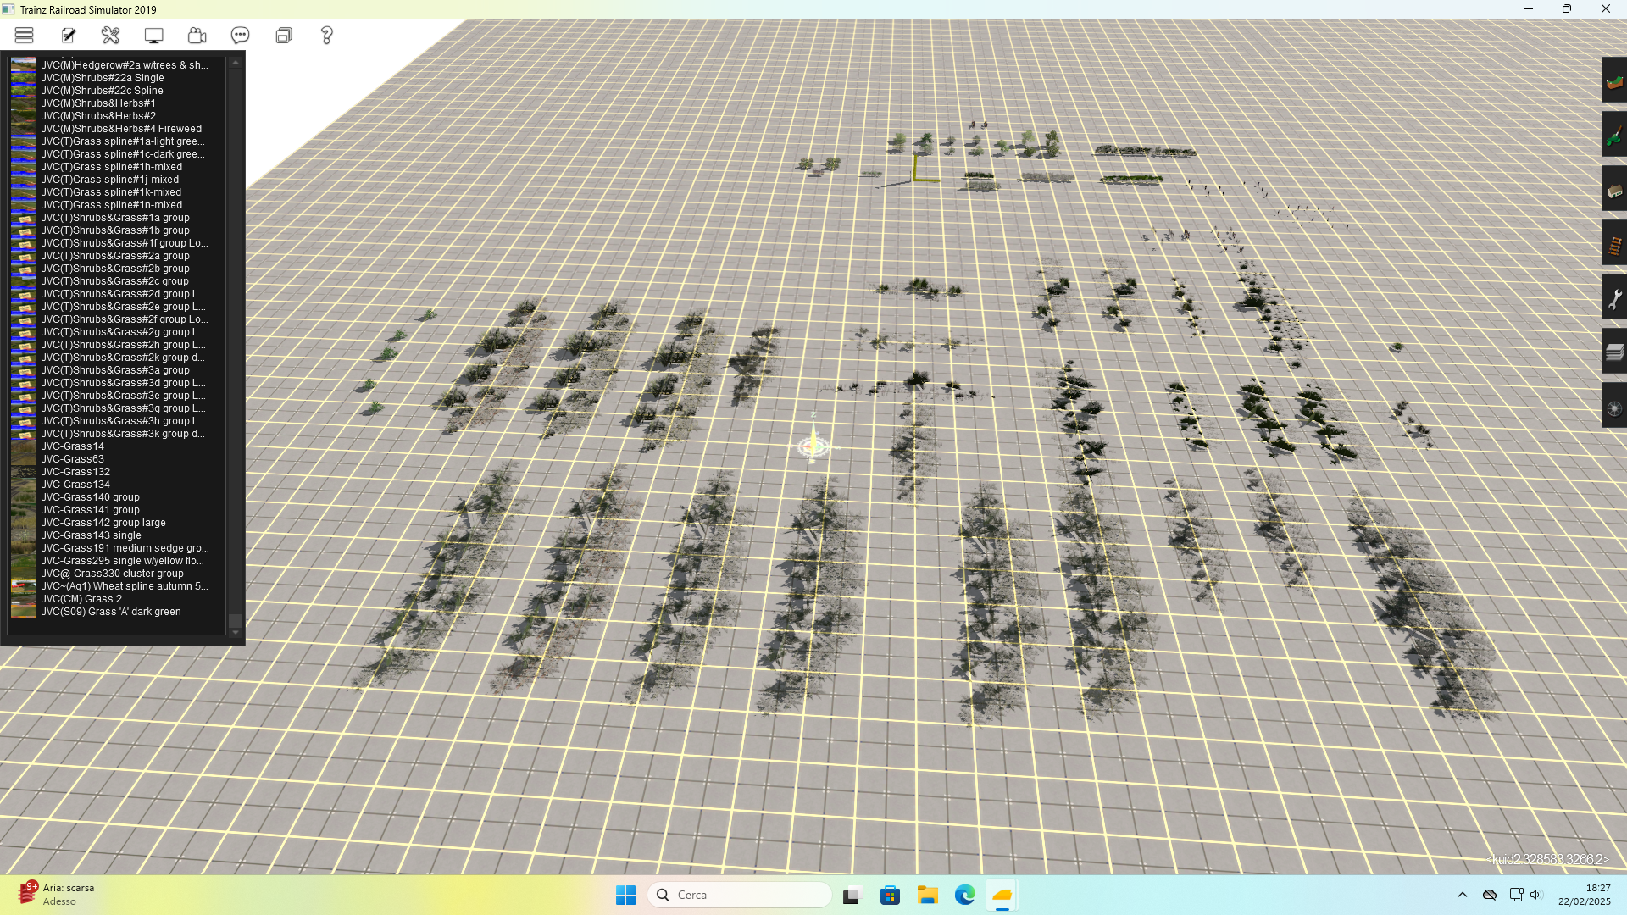Select JVC(T)Grass spline#1j-mixed
Viewport: 1627px width, 915px height.
[110, 180]
